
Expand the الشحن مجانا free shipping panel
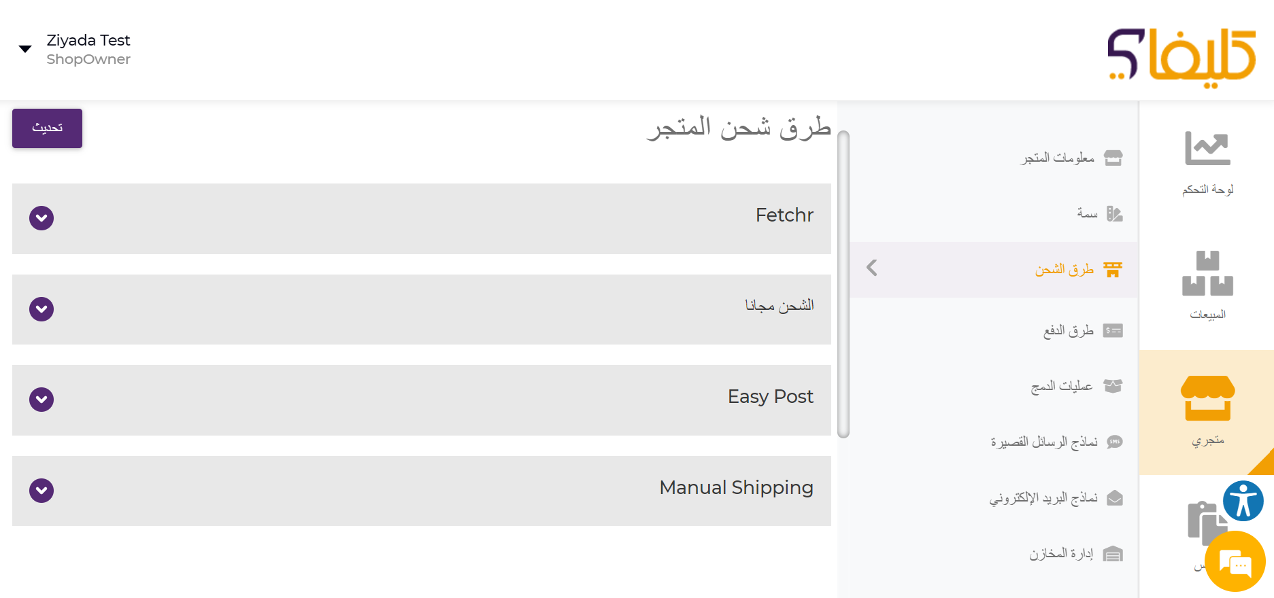(41, 309)
